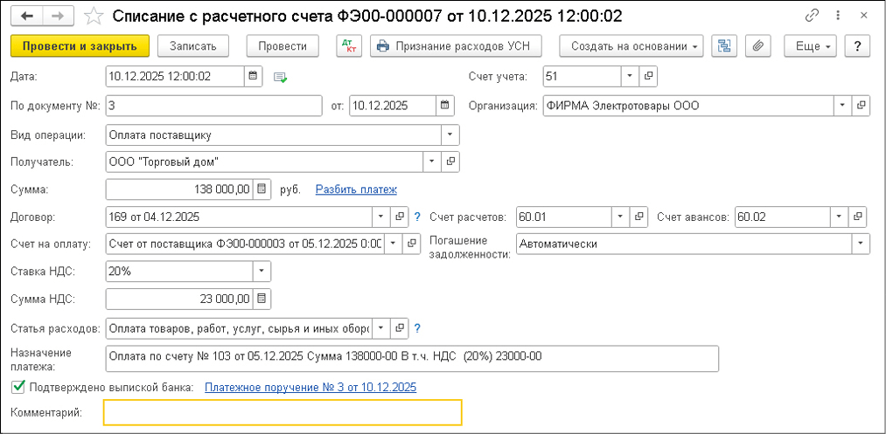Open calculator for Сумма field
Image resolution: width=886 pixels, height=434 pixels.
[x=262, y=189]
